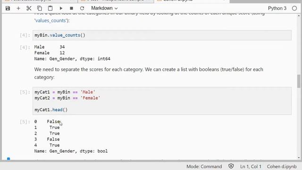Screen dimensions: 302x170
Task: Click the '0 False' output row
Action: pyautogui.click(x=47, y=122)
